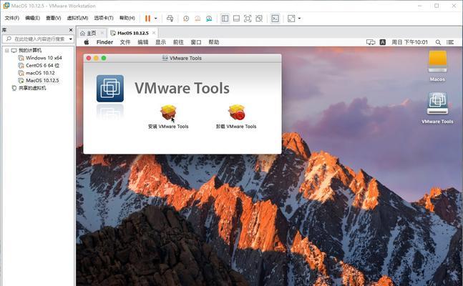Close the library panel with X
Screen dimensions: 463x286
71,30
